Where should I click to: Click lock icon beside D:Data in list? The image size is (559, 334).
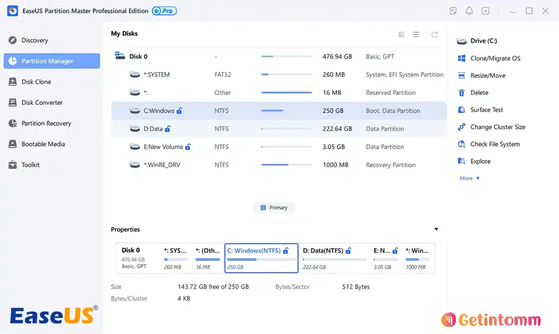pos(167,129)
